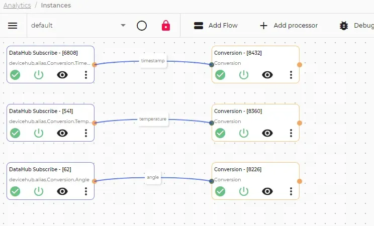Click output port of Conversion [8226]
Viewport: 374px width, 226px height.
[300, 181]
